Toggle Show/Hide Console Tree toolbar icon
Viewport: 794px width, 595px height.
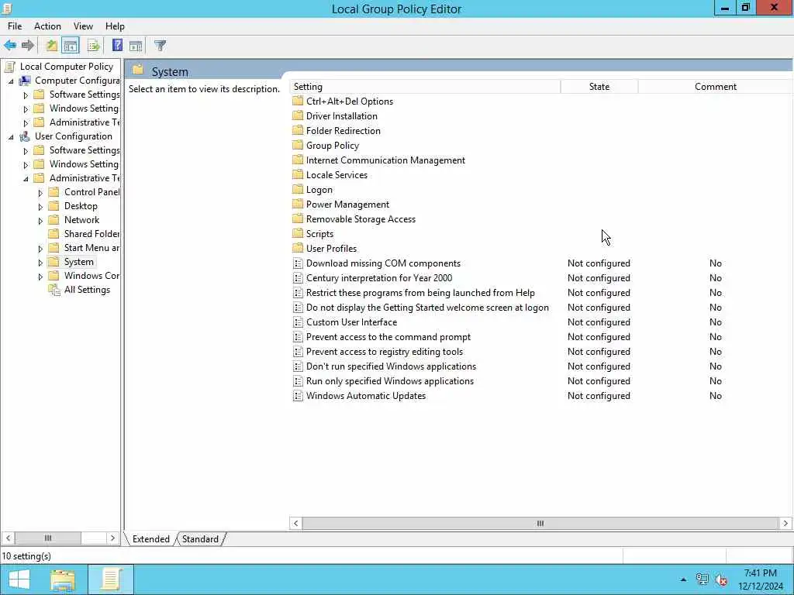tap(71, 46)
